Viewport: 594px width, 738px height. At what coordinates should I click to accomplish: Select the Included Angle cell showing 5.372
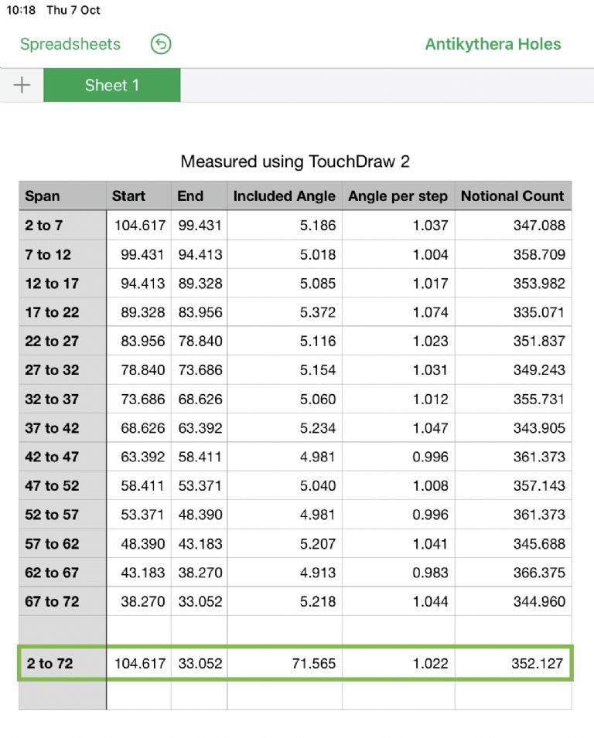284,312
